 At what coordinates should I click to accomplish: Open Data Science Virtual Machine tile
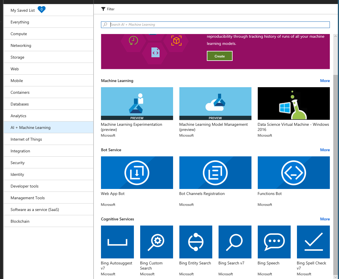tap(294, 103)
